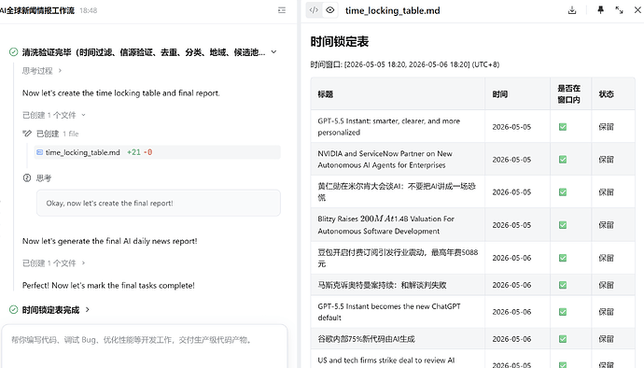The height and width of the screenshot is (368, 644).
Task: Click green check icon beside 清洗验证完毕
Action: (14, 51)
